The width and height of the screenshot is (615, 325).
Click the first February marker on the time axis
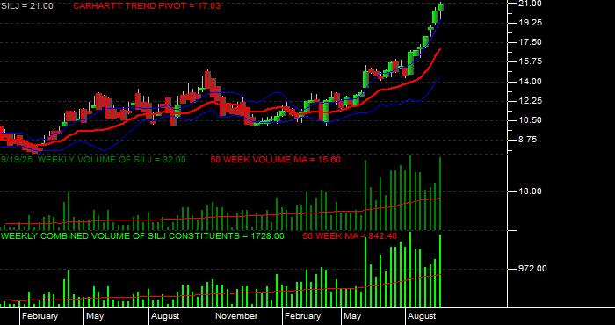tap(40, 316)
